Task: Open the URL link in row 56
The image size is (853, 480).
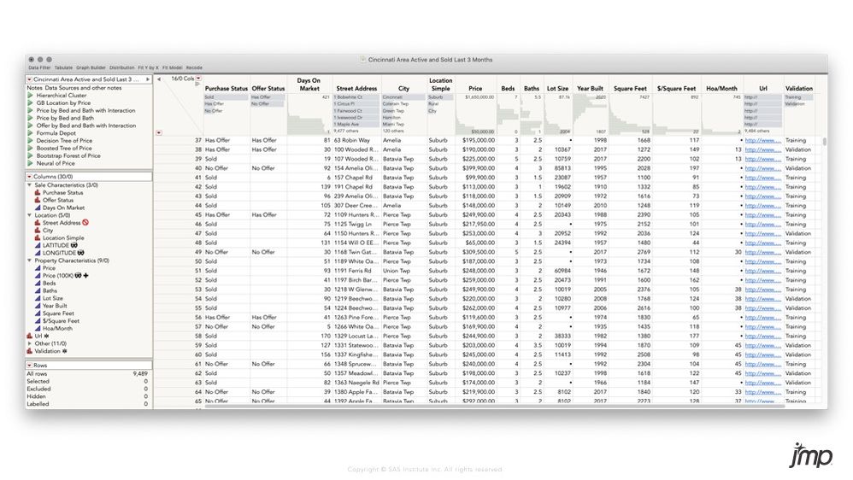Action: (x=762, y=318)
